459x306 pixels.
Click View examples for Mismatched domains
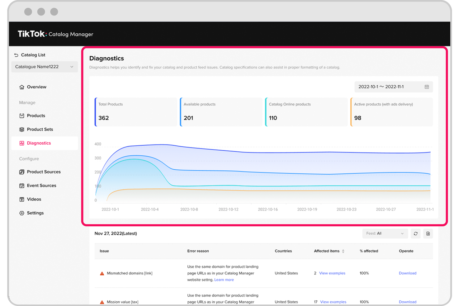tap(332, 273)
